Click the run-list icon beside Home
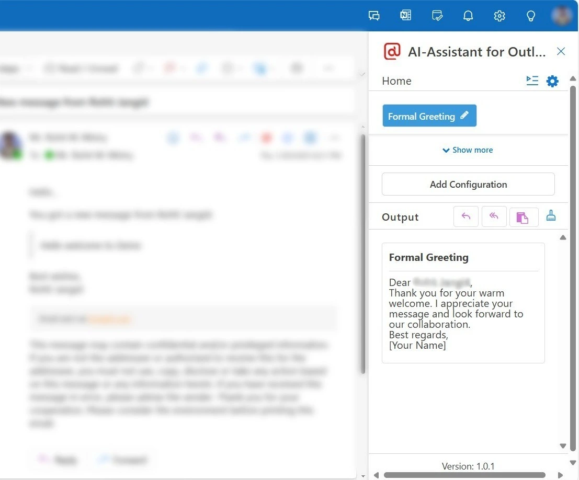The height and width of the screenshot is (480, 579). (532, 81)
